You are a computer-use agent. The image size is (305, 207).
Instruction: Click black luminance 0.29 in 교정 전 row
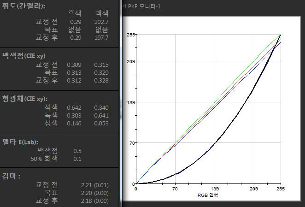76,22
